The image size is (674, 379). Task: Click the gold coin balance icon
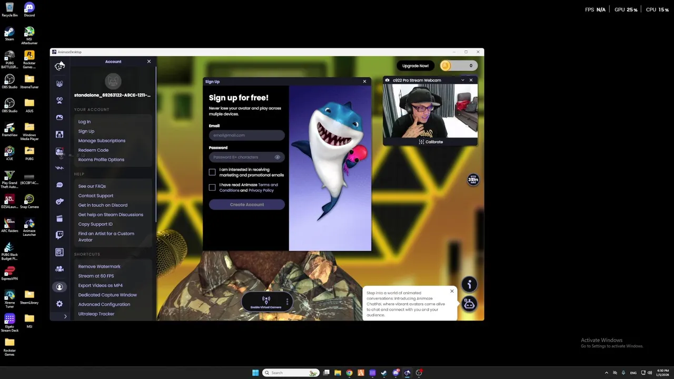pyautogui.click(x=445, y=66)
